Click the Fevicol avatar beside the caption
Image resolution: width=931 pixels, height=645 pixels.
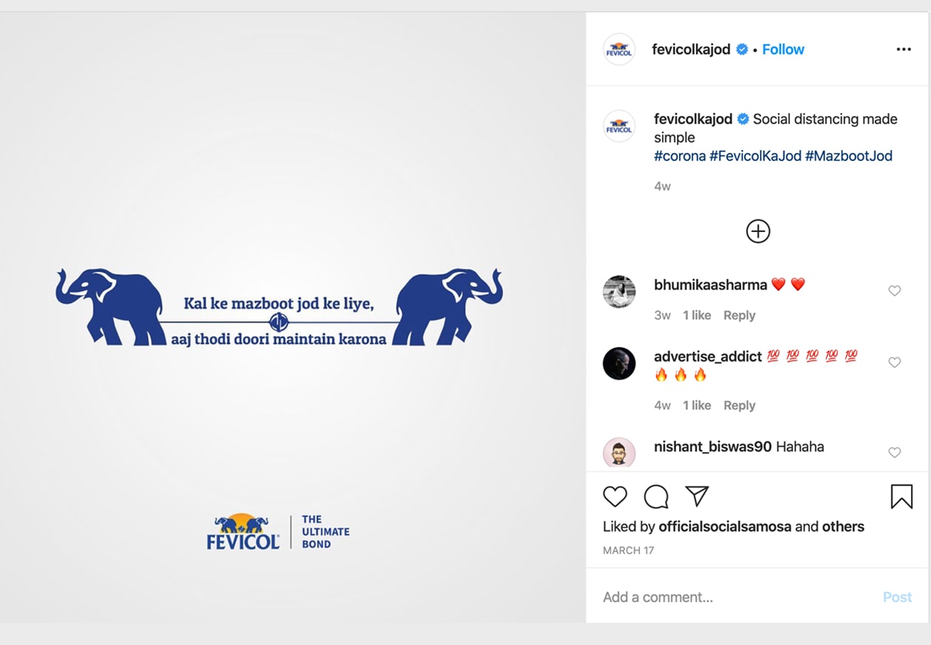coord(619,126)
